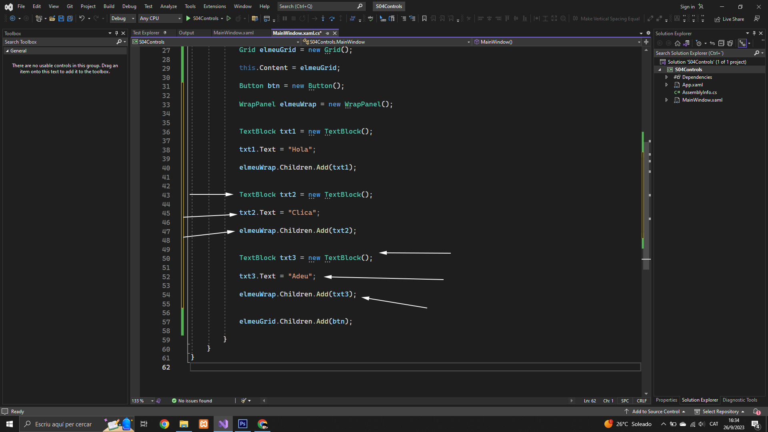Image resolution: width=768 pixels, height=432 pixels.
Task: Switch to the MainWindow.xaml tab
Action: 233,33
